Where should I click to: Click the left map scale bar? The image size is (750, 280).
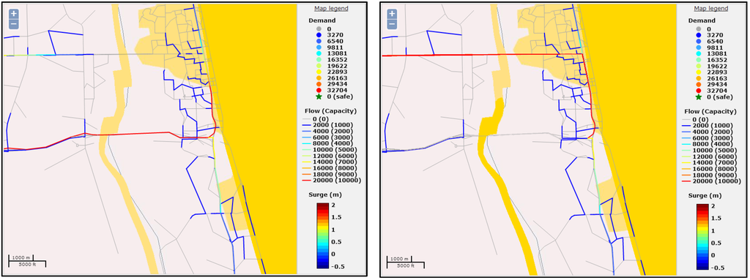(27, 262)
